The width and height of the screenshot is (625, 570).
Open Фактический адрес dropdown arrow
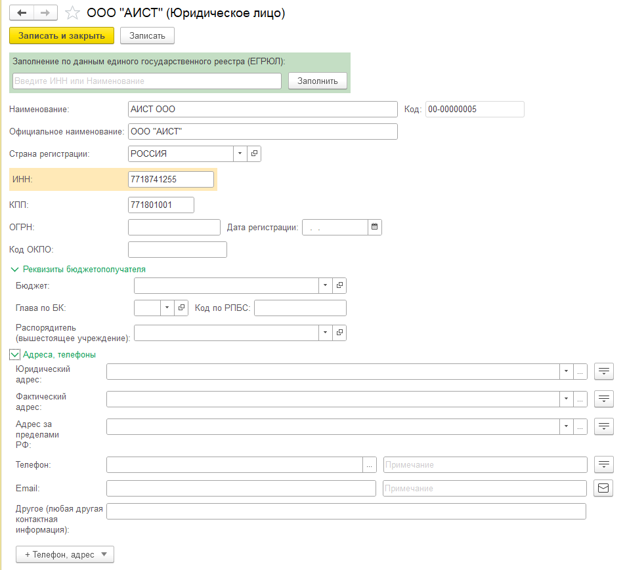(x=566, y=399)
